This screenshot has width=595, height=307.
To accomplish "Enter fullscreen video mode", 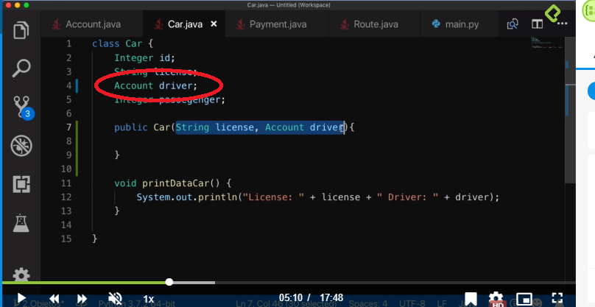I will [x=557, y=298].
